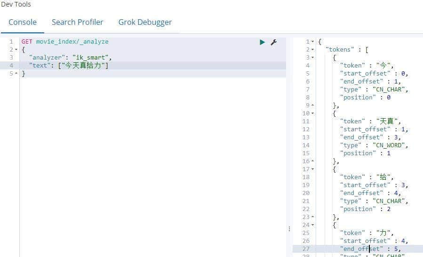Click fold arrow at response line 23

[x=313, y=217]
